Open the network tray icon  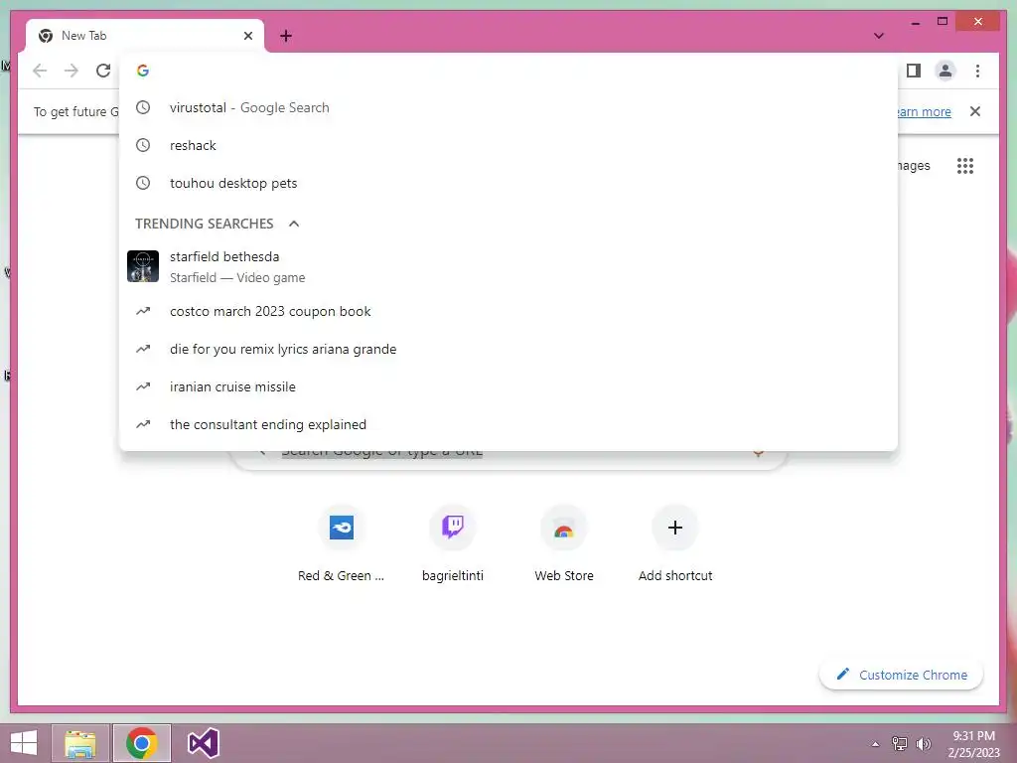pos(900,744)
